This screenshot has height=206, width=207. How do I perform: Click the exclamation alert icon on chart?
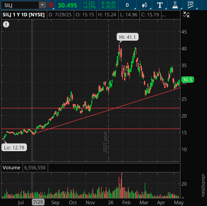6,24
